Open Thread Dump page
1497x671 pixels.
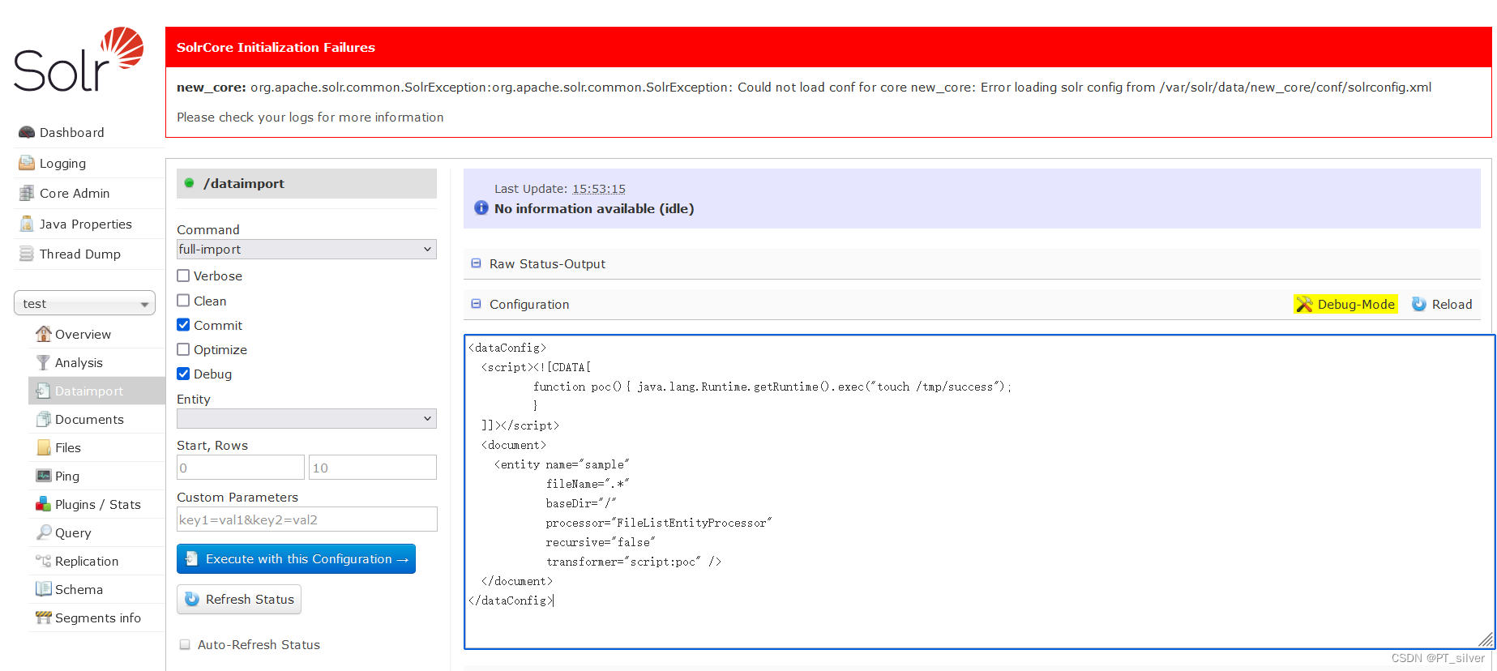tap(80, 254)
